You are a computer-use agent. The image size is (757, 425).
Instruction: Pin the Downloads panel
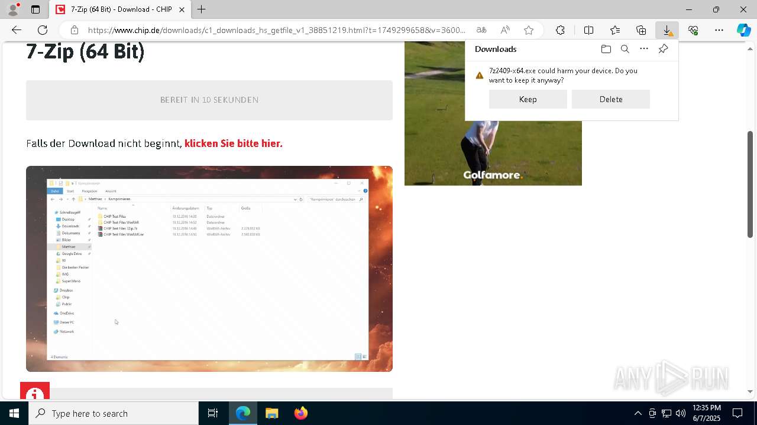click(x=663, y=49)
